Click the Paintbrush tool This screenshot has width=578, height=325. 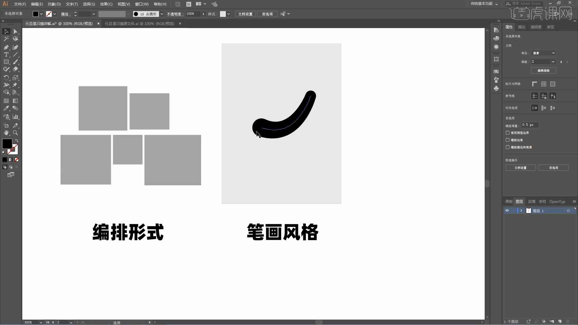[16, 62]
